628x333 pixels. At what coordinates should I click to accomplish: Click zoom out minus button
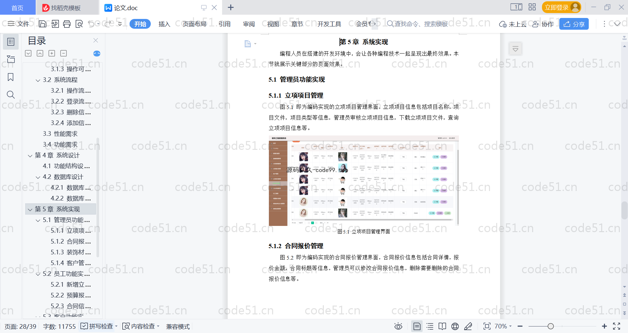click(520, 326)
